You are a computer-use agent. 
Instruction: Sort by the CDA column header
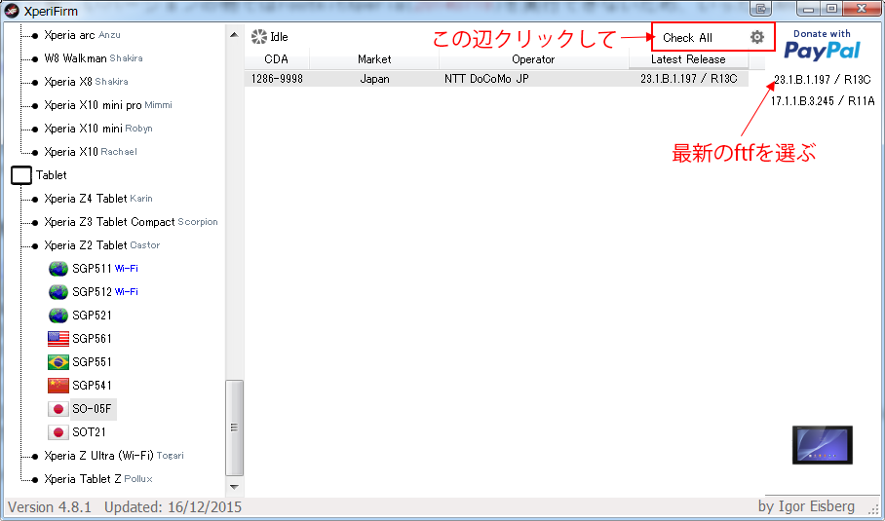pyautogui.click(x=277, y=59)
